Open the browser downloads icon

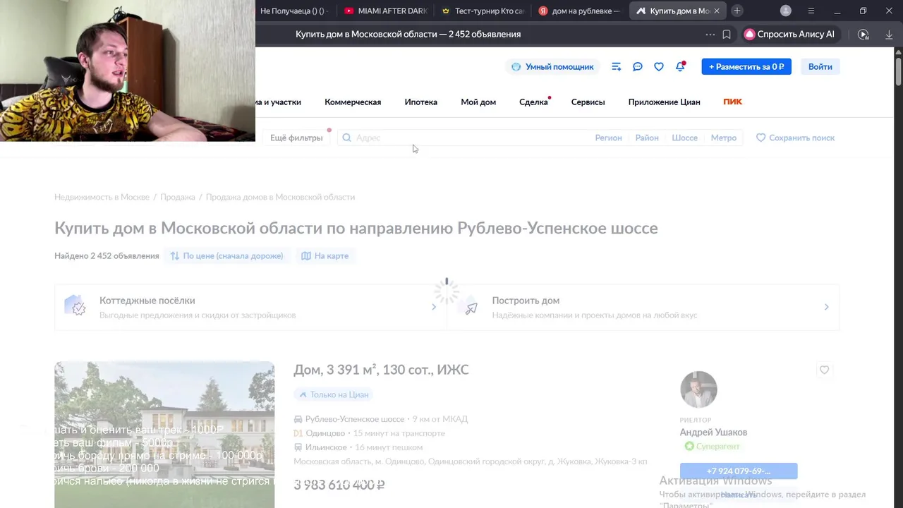coord(887,34)
